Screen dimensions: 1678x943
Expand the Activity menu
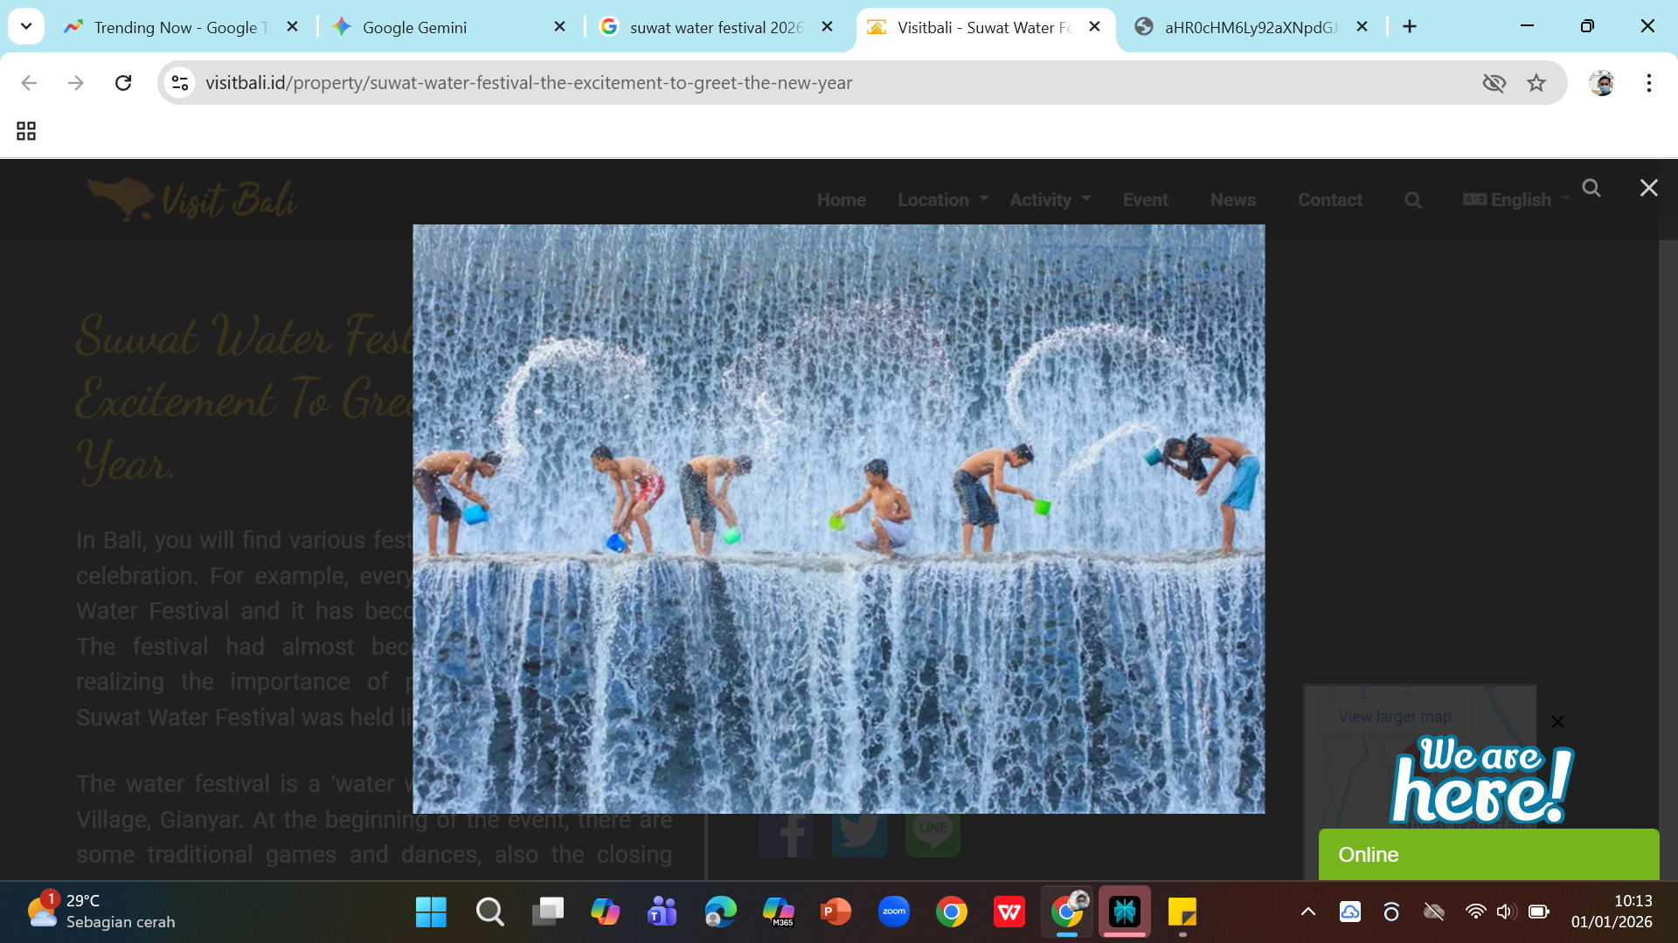pyautogui.click(x=1050, y=200)
